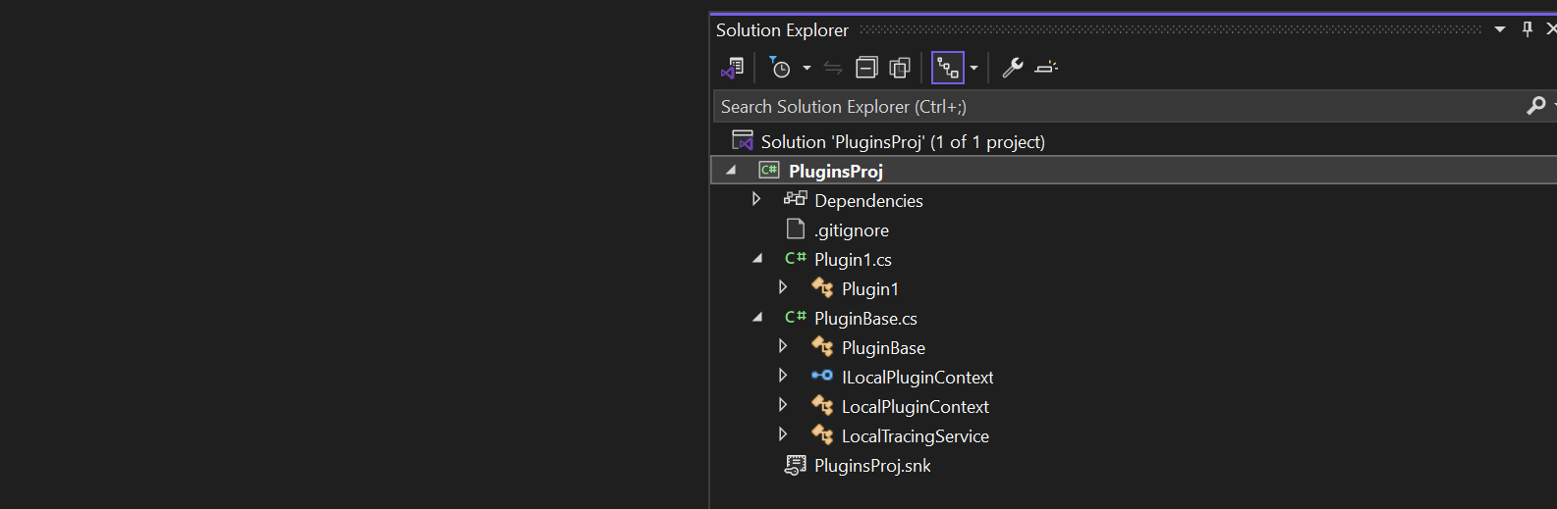This screenshot has width=1557, height=509.
Task: Click the Pending Changes Filter clock icon
Action: coord(780,68)
